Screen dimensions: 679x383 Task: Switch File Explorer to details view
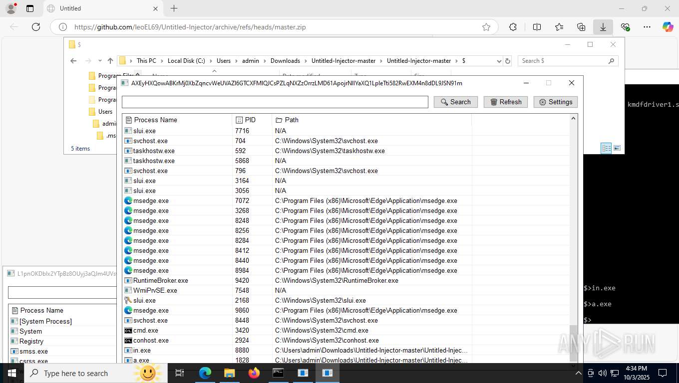(606, 148)
